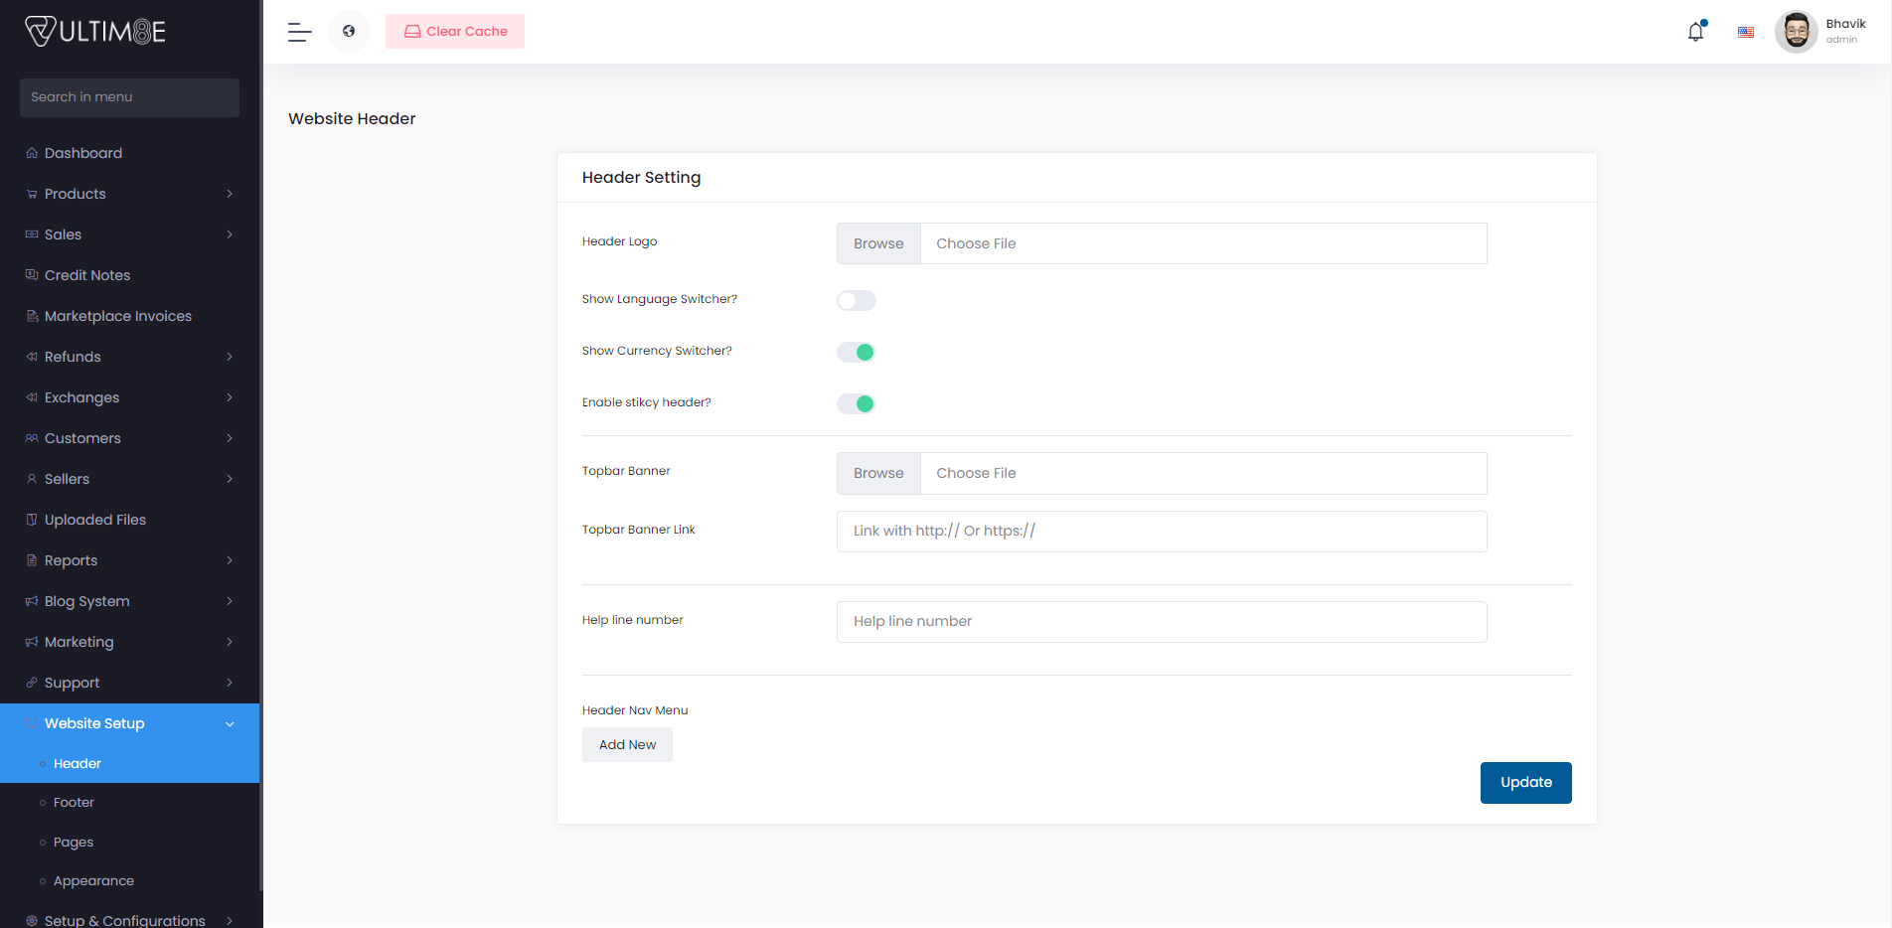1892x928 pixels.
Task: Click the hamburger menu toggle icon
Action: pos(300,32)
